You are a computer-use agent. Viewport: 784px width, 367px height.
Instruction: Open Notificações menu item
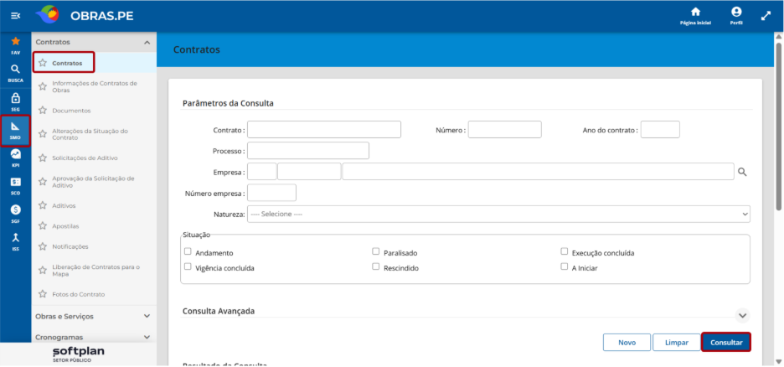pos(70,246)
